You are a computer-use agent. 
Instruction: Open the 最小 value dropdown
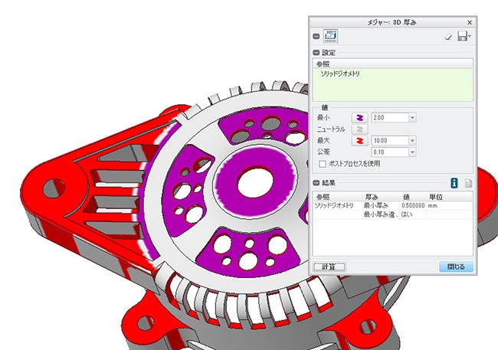412,117
